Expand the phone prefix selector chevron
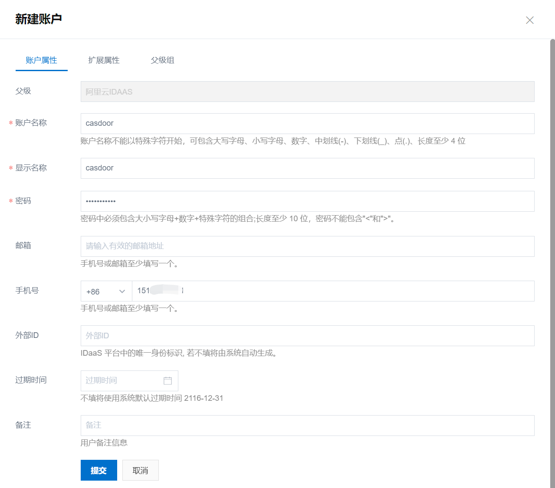Viewport: 555px width, 488px height. pyautogui.click(x=122, y=291)
